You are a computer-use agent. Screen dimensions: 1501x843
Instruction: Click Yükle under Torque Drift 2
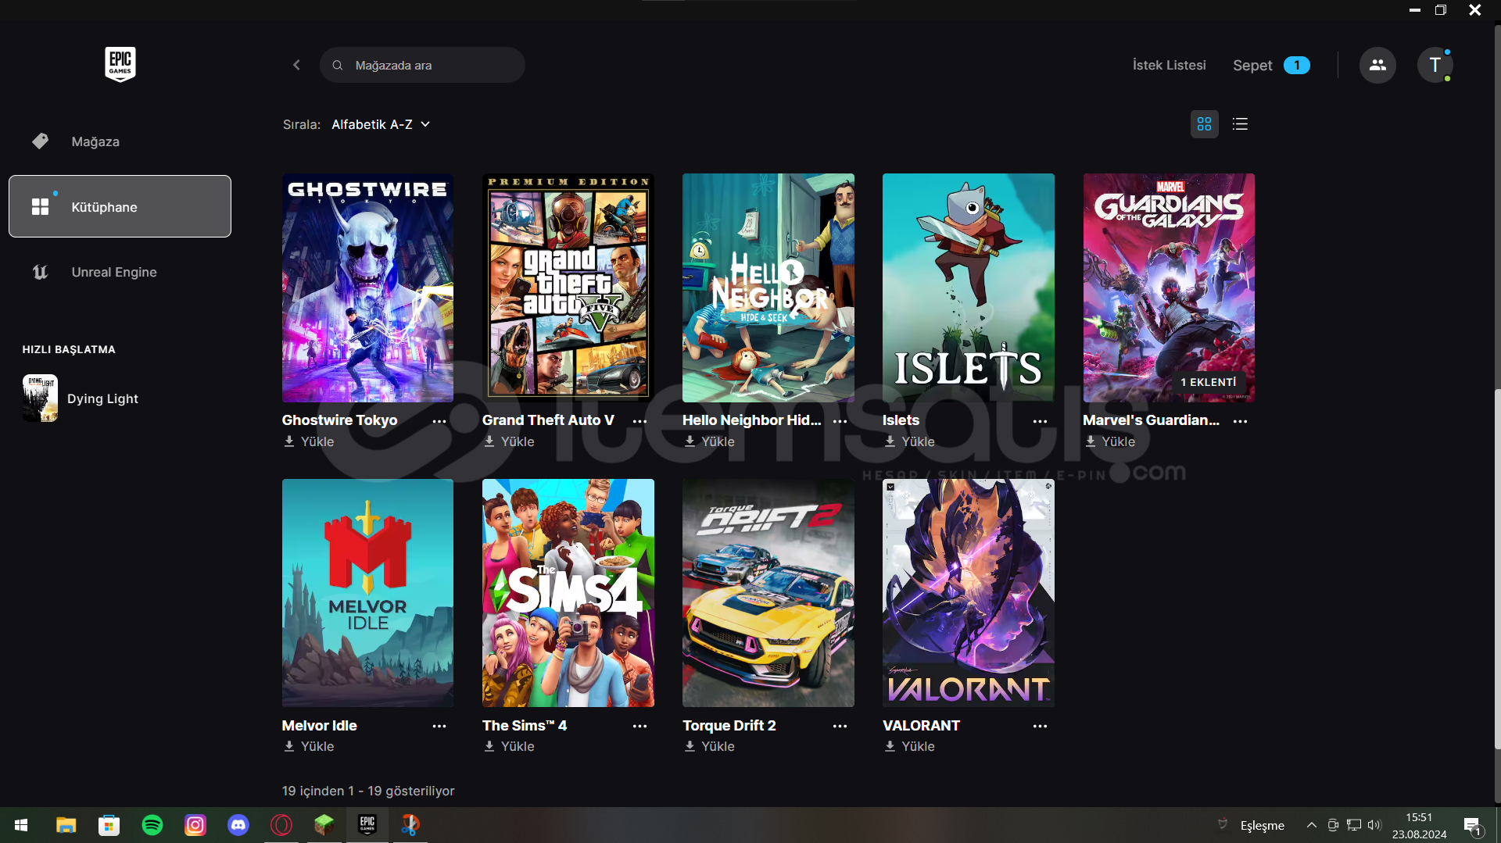click(x=709, y=746)
